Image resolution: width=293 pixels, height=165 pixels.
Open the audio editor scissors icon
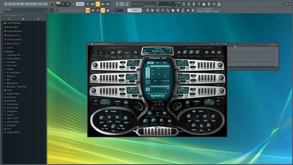pyautogui.click(x=189, y=4)
